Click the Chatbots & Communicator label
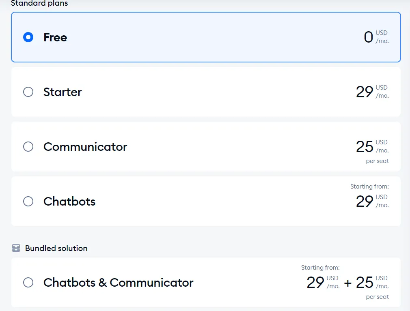 (119, 283)
